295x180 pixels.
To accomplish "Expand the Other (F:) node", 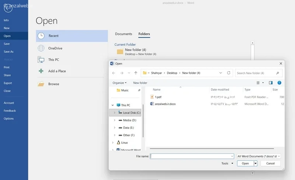I will [115, 135].
